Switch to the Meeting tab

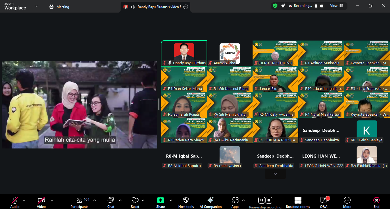(x=59, y=7)
